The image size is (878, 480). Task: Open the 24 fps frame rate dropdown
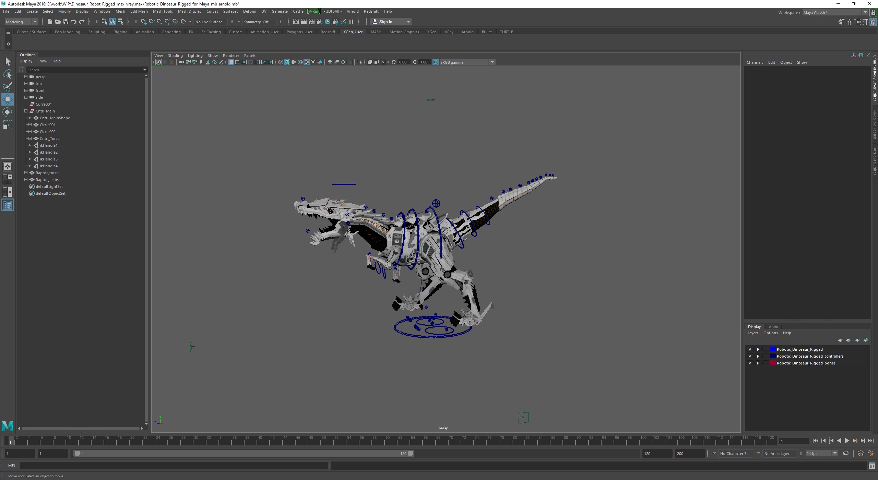821,453
